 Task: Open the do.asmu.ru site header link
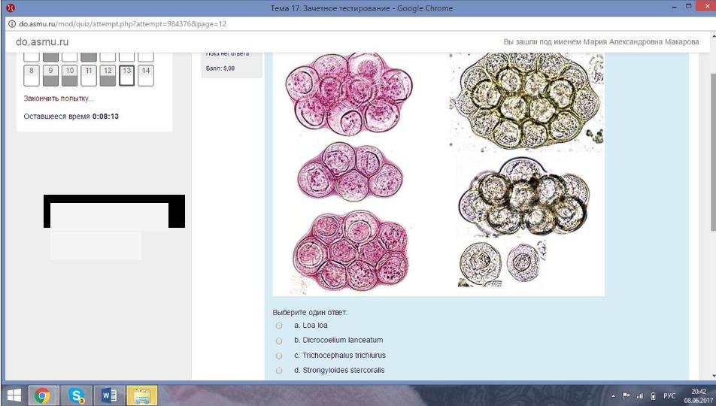click(42, 41)
